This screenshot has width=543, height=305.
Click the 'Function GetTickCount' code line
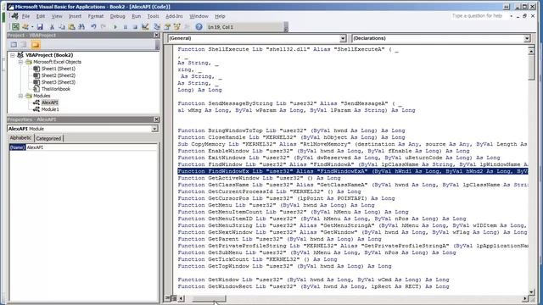point(257,259)
